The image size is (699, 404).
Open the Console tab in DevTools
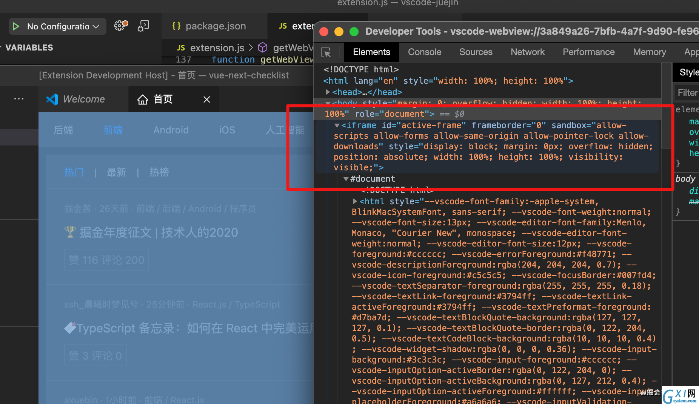point(424,52)
